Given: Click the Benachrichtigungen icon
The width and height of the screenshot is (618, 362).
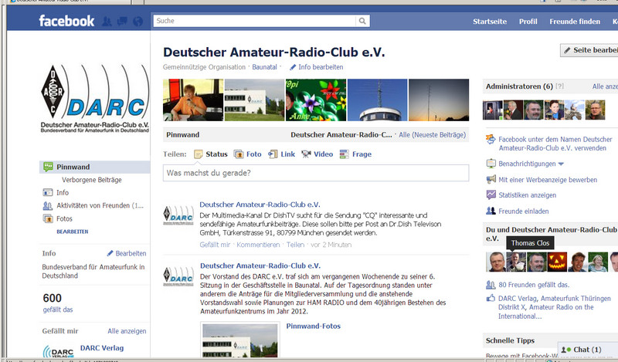Looking at the screenshot, I should pyautogui.click(x=491, y=164).
